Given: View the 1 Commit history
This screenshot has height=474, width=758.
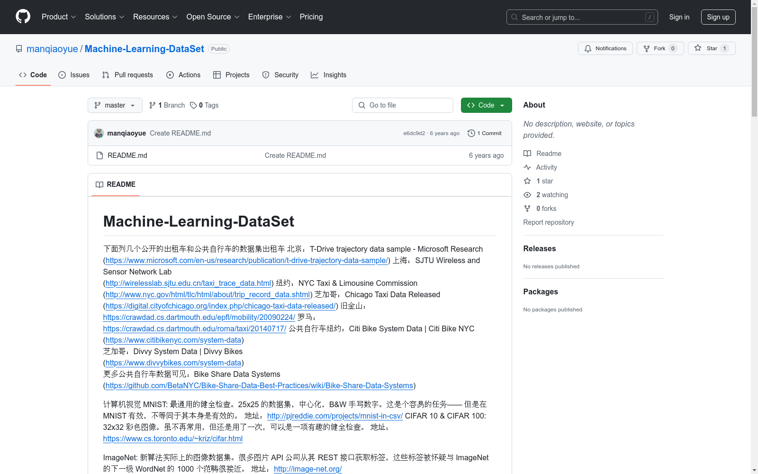Looking at the screenshot, I should pos(485,133).
